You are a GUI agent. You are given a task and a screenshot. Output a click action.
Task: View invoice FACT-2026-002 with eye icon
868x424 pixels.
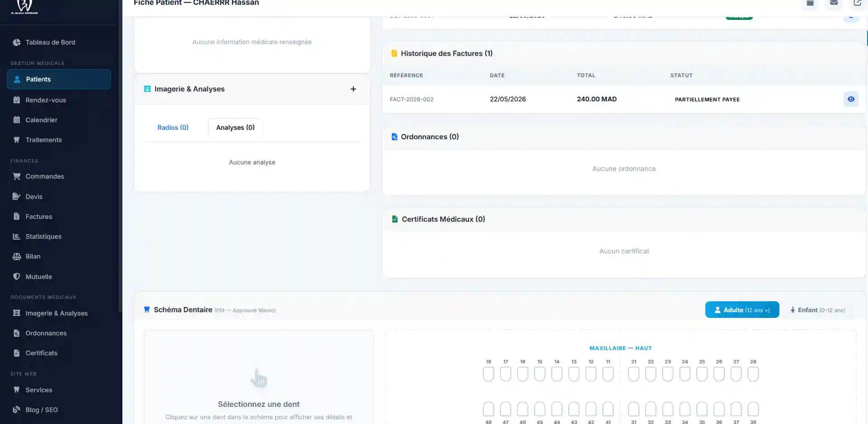tap(851, 99)
